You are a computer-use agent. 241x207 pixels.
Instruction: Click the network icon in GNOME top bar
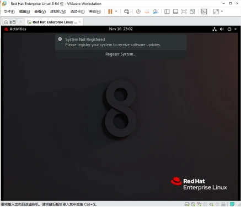click(215, 29)
